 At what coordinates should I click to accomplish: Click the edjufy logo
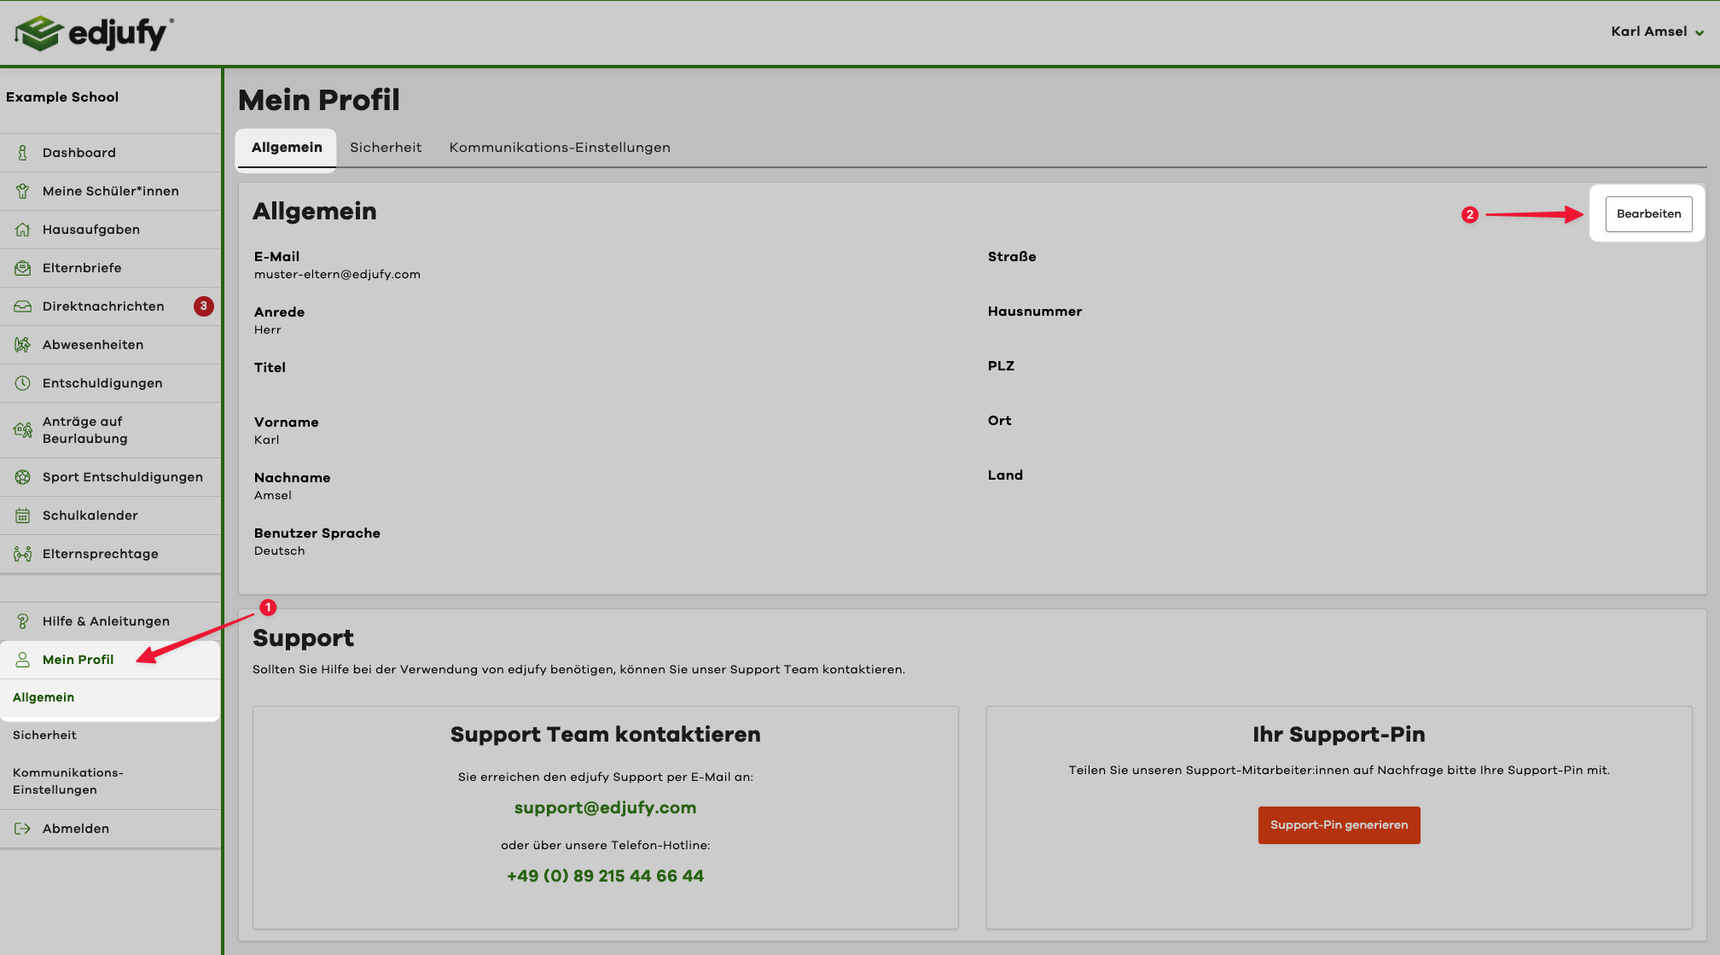(x=94, y=33)
